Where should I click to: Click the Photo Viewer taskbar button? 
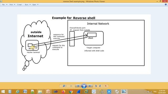point(124,92)
